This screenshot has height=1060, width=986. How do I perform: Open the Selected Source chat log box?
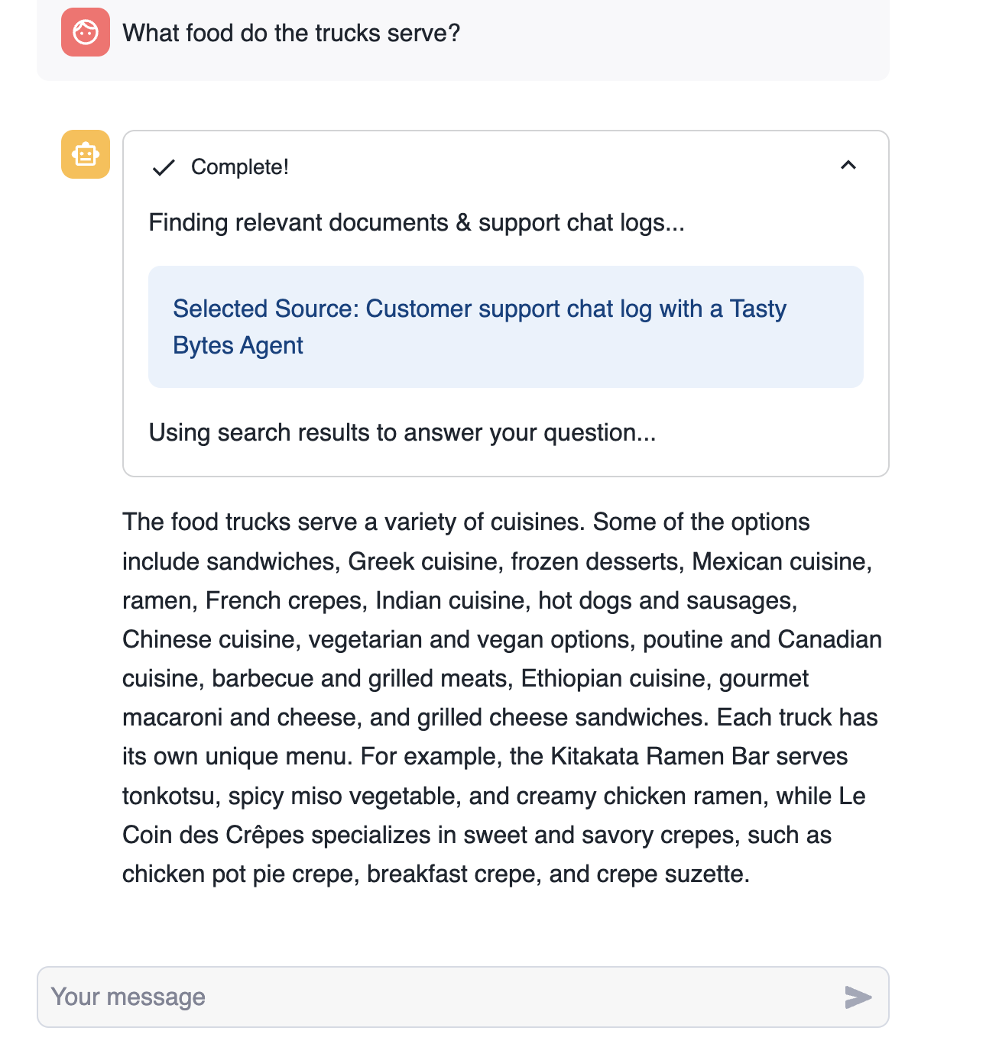505,327
